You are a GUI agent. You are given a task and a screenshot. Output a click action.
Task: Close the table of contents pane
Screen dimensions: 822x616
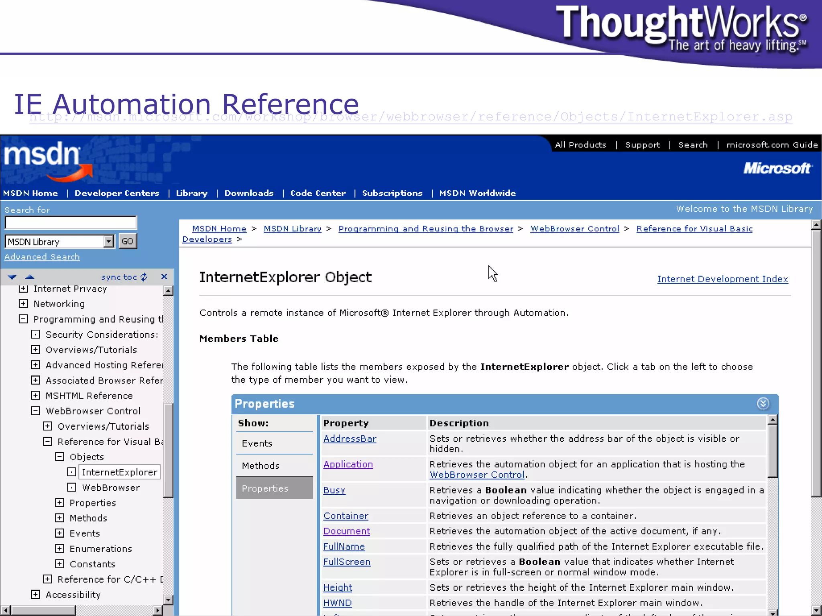point(164,277)
